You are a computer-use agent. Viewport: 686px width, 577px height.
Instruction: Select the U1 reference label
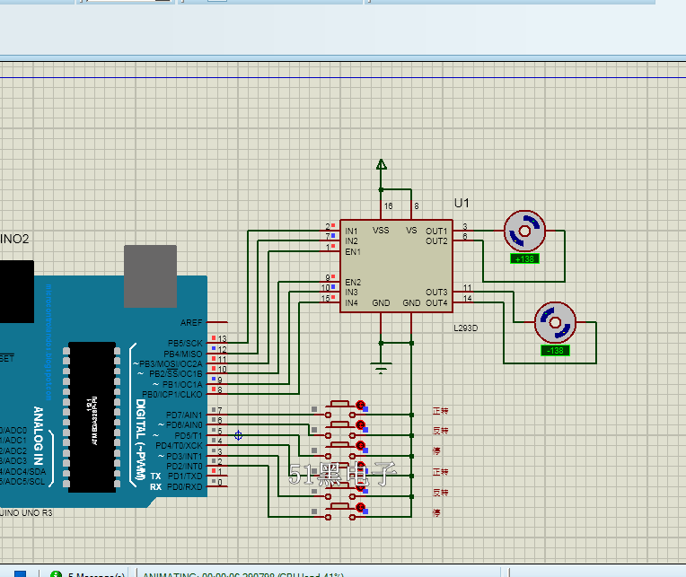(x=462, y=204)
